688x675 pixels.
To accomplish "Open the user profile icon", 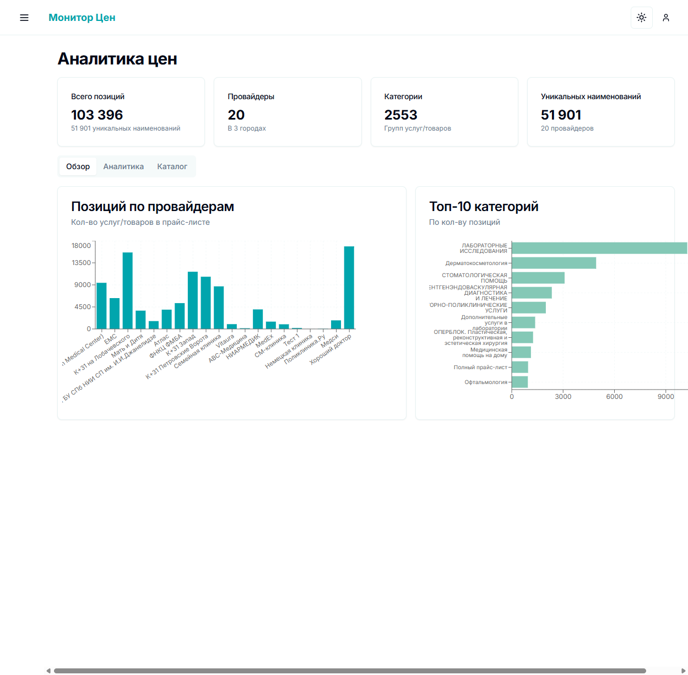I will click(665, 18).
